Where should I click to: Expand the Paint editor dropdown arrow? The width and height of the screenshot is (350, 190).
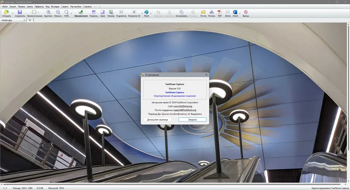pyautogui.click(x=151, y=13)
